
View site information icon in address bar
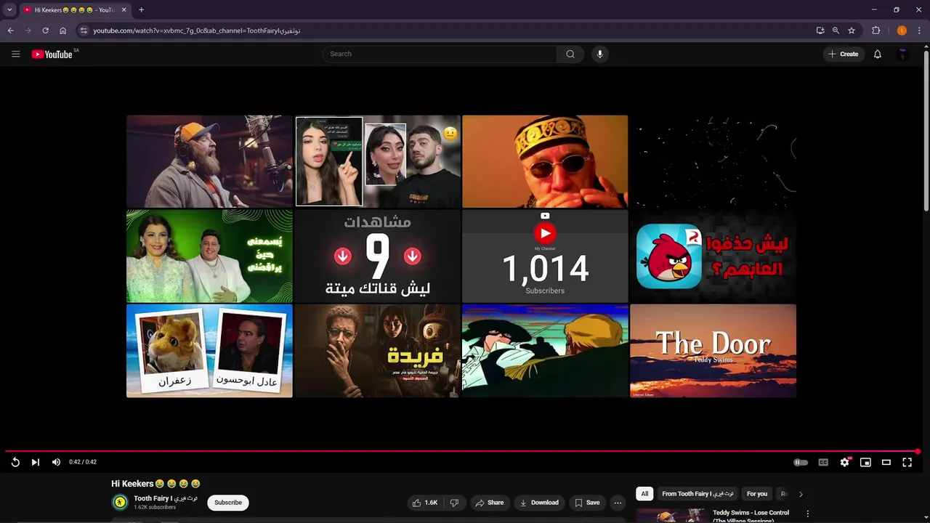84,31
